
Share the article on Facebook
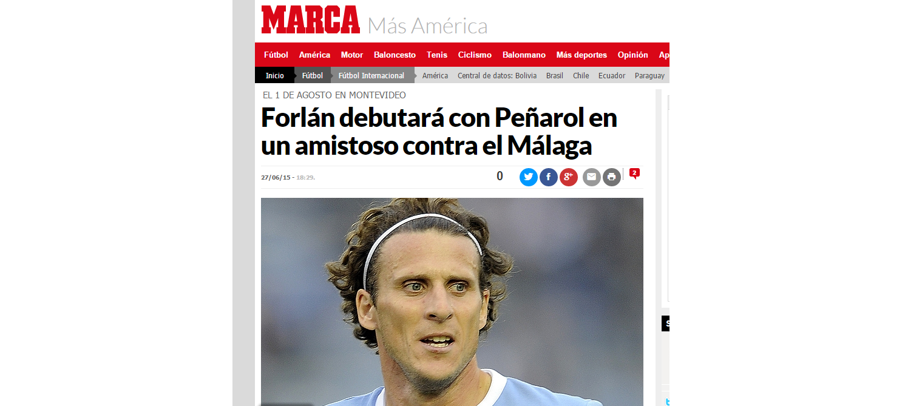[549, 177]
